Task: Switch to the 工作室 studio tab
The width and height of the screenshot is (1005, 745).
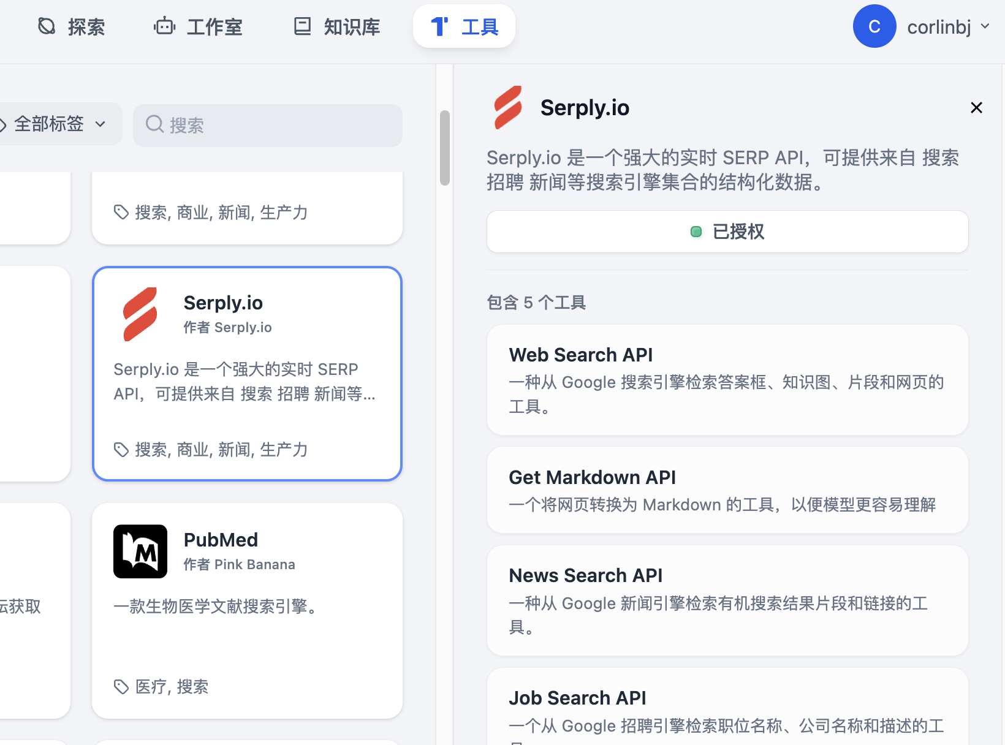Action: point(197,26)
